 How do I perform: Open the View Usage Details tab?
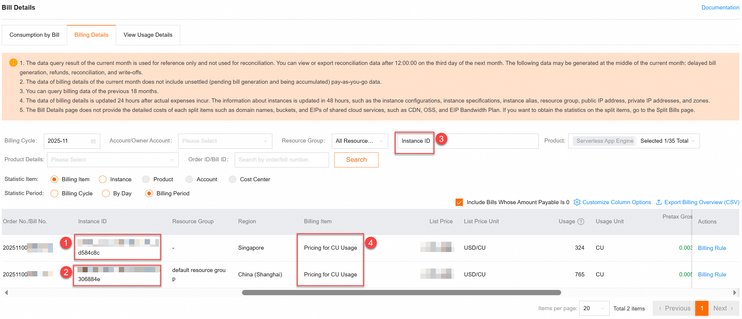click(148, 35)
